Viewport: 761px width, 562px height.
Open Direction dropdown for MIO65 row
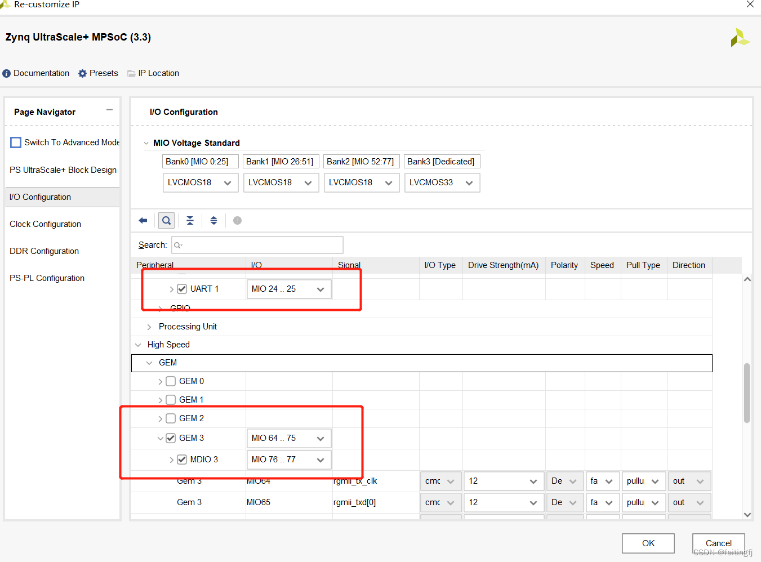(x=689, y=502)
